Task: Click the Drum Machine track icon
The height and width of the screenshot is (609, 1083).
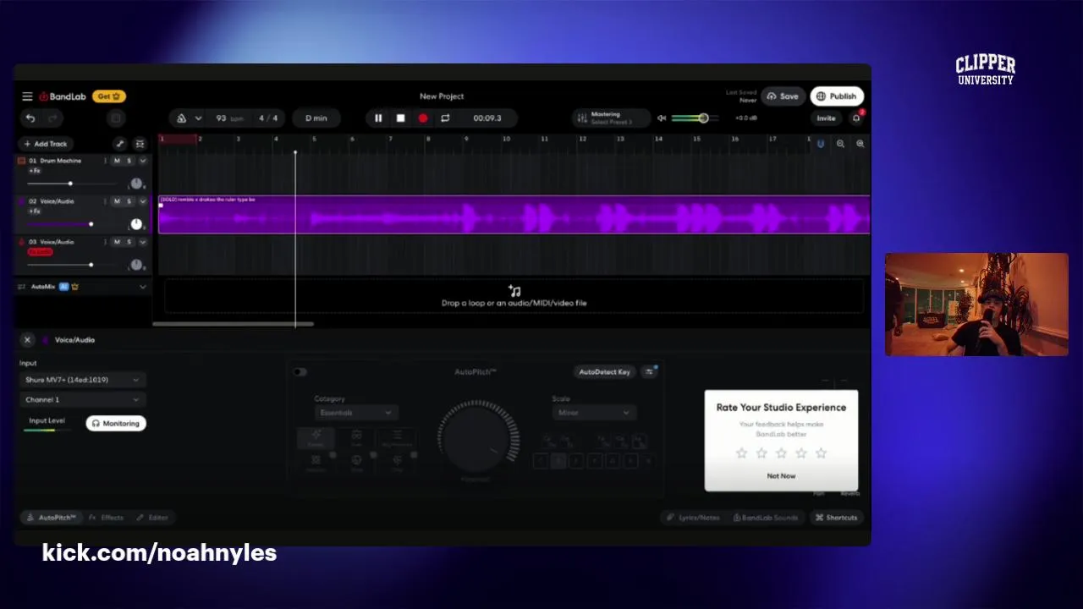Action: pos(22,161)
